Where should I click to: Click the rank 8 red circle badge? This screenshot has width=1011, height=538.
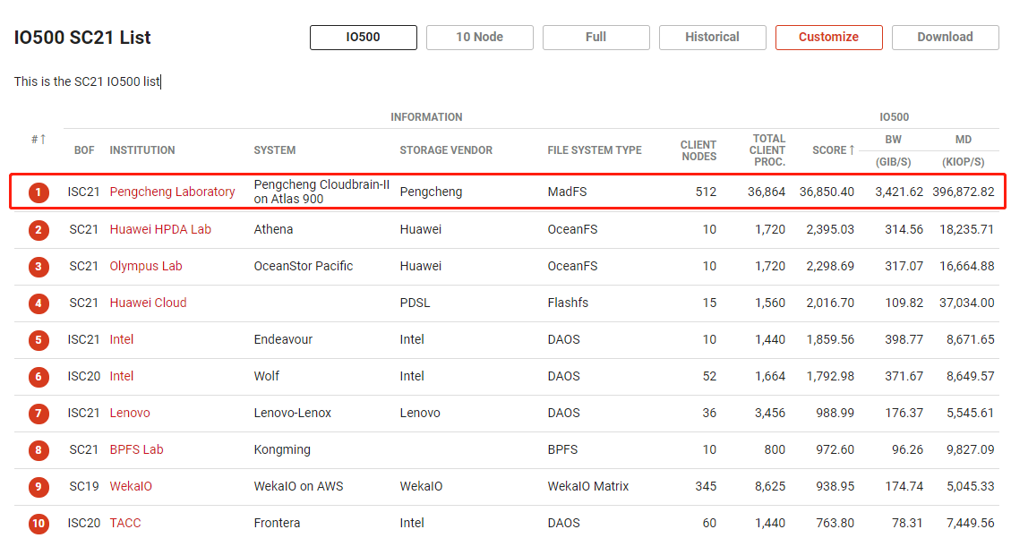[39, 450]
